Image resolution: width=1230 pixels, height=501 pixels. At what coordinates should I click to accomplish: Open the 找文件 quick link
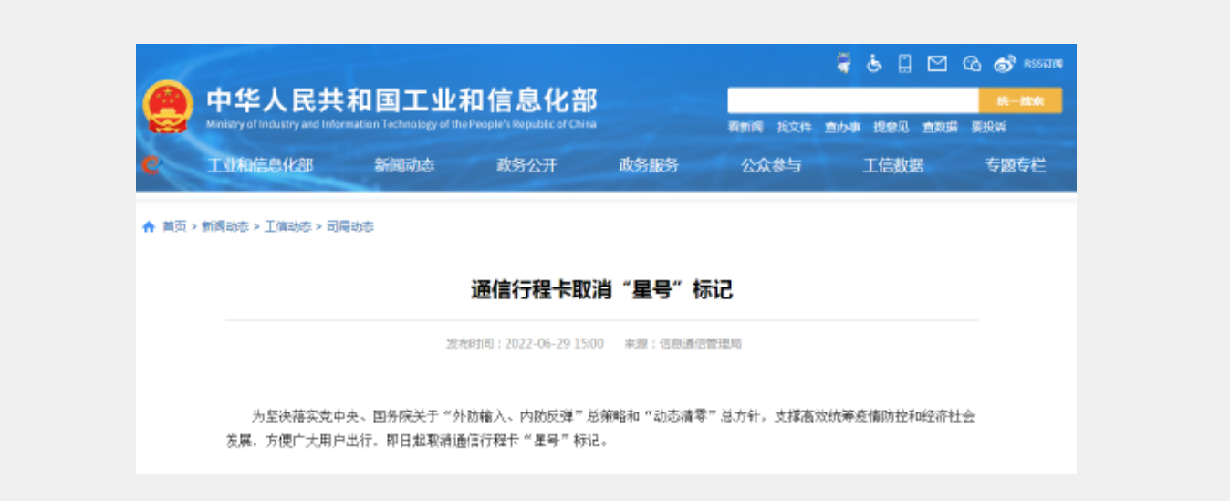coord(794,128)
